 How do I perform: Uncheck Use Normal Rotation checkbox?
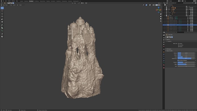(178, 60)
